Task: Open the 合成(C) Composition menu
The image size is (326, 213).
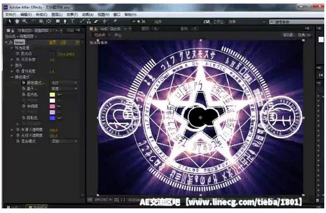Action: coord(41,14)
